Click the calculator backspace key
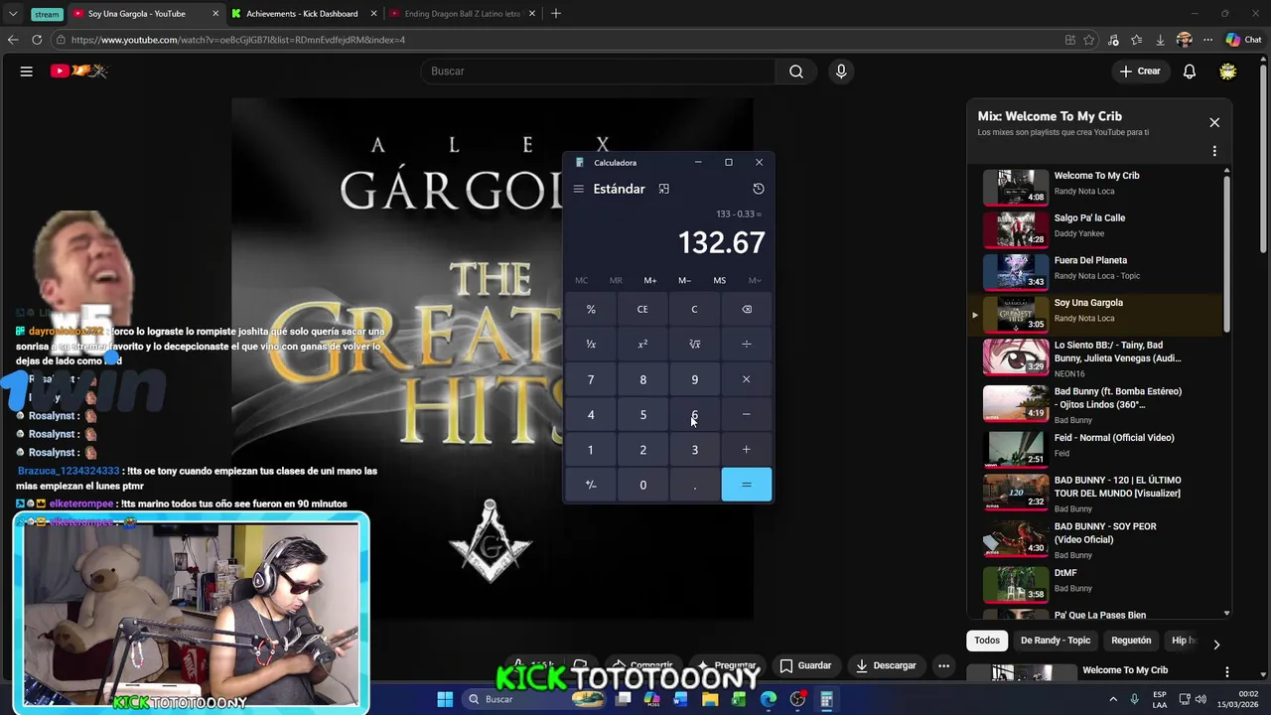This screenshot has height=715, width=1271. pyautogui.click(x=747, y=309)
